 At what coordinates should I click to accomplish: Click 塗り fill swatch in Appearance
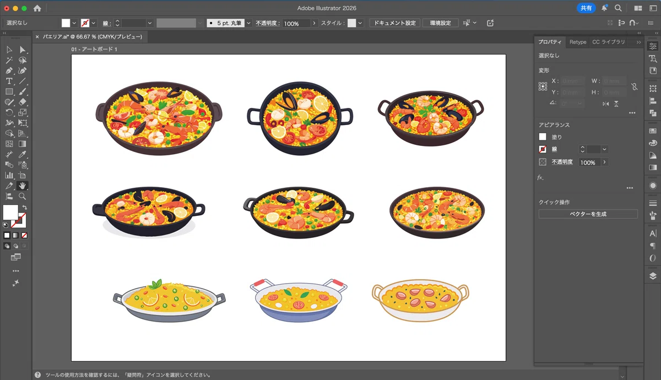point(543,137)
